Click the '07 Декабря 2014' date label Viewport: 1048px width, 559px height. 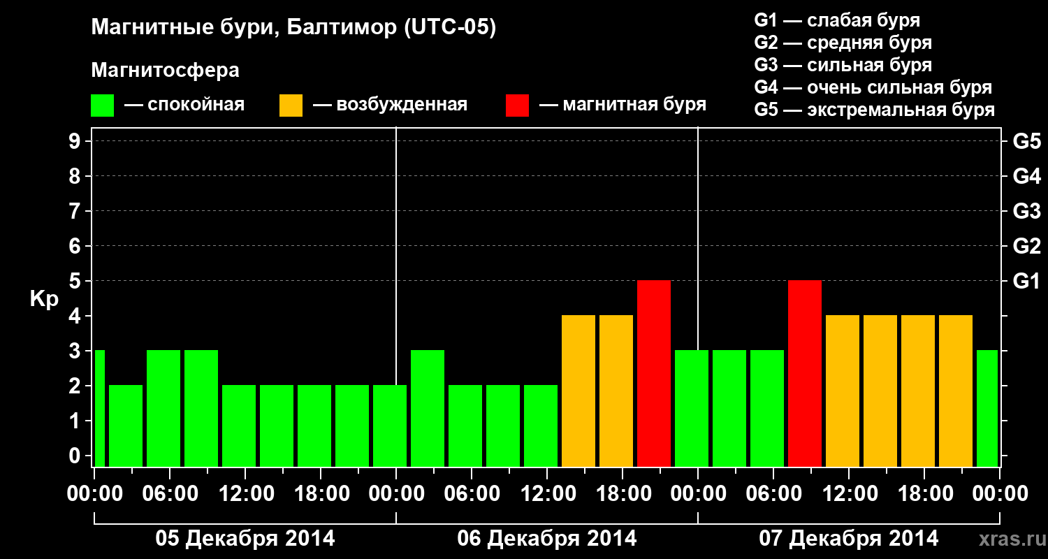tap(849, 539)
